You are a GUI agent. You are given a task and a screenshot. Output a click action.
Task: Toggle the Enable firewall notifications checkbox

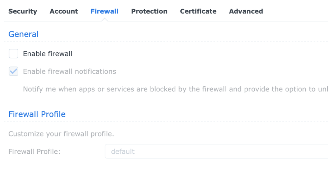coord(14,71)
